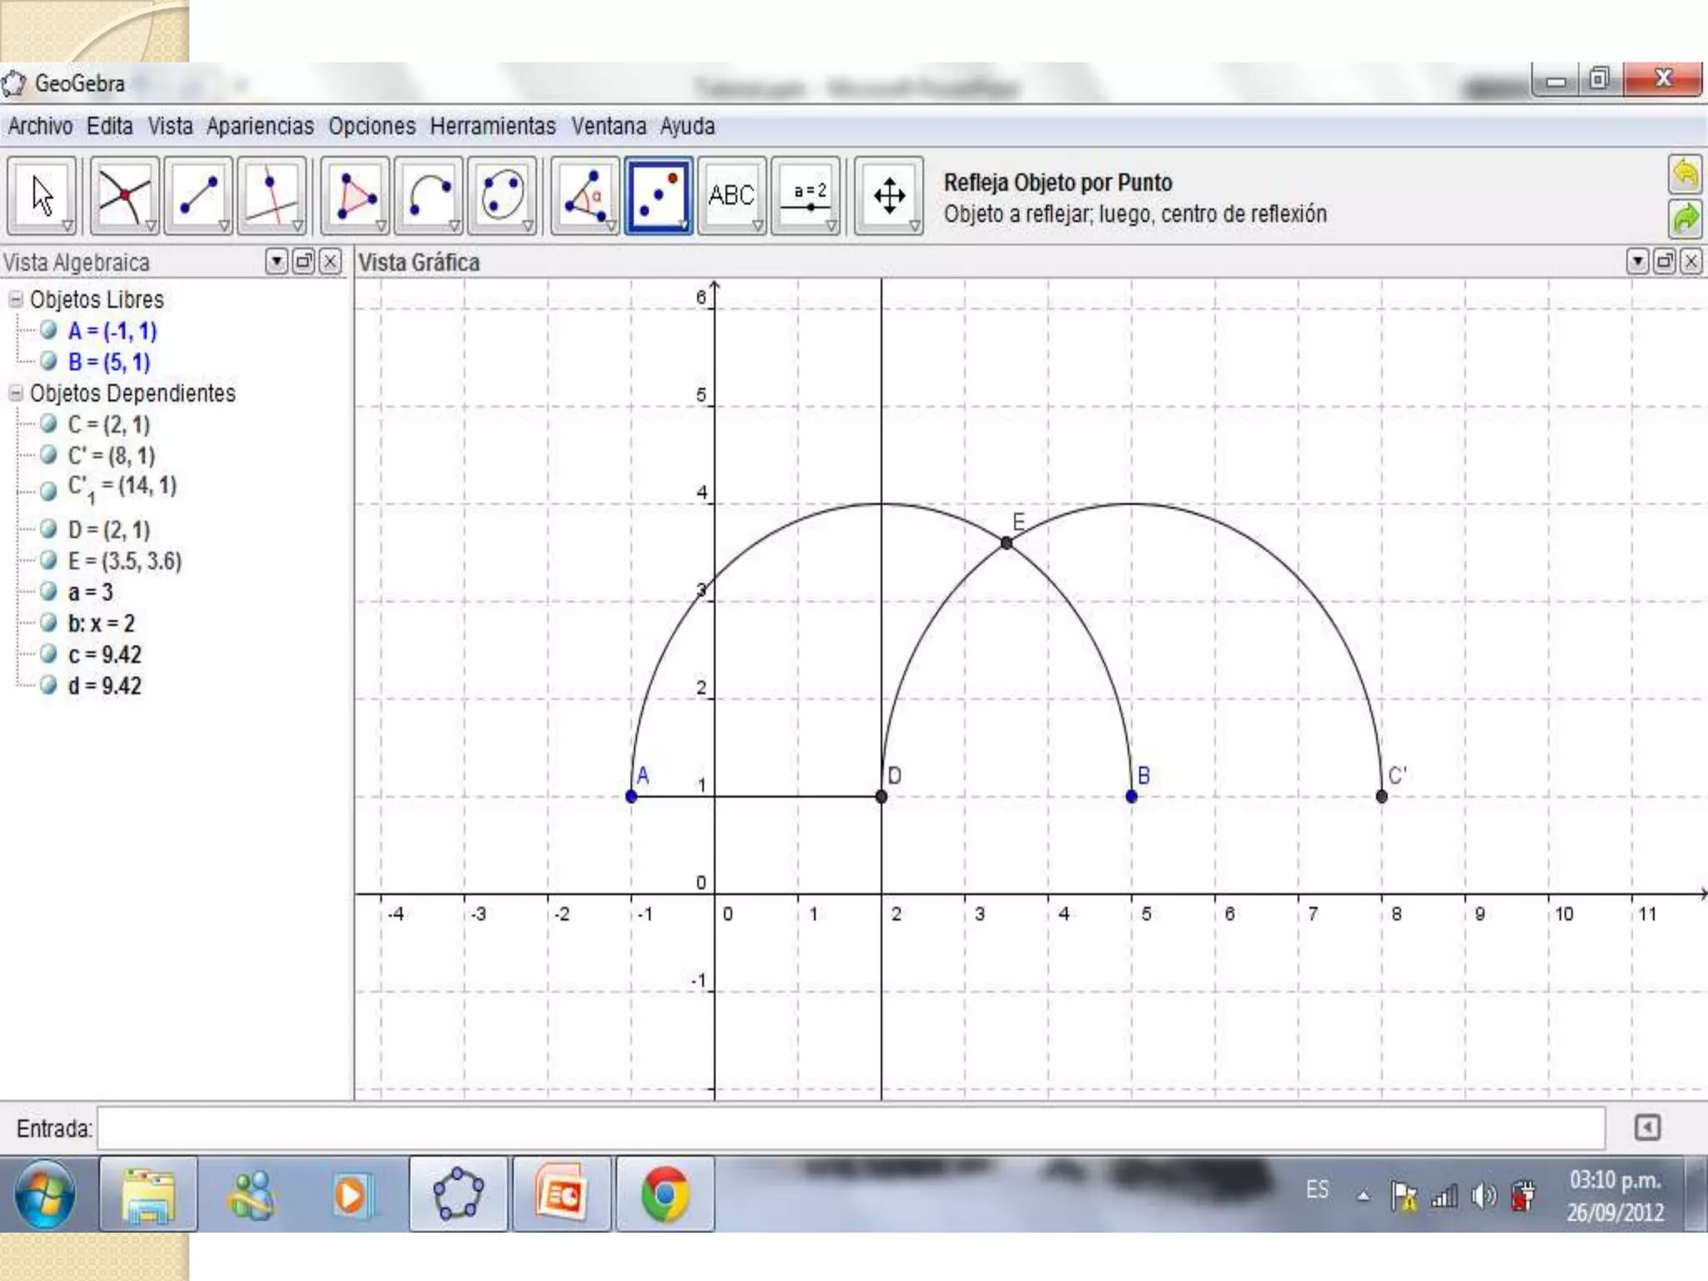Select the Polygon tool
Screen dimensions: 1708x1281
coord(354,195)
